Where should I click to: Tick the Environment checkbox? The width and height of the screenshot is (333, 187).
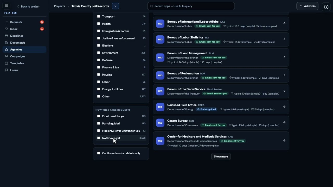tap(99, 53)
